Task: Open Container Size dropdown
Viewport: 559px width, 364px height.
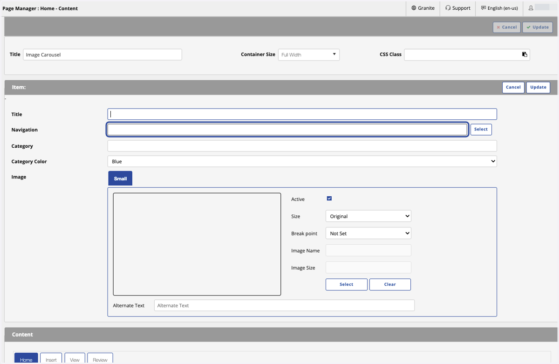Action: [309, 55]
